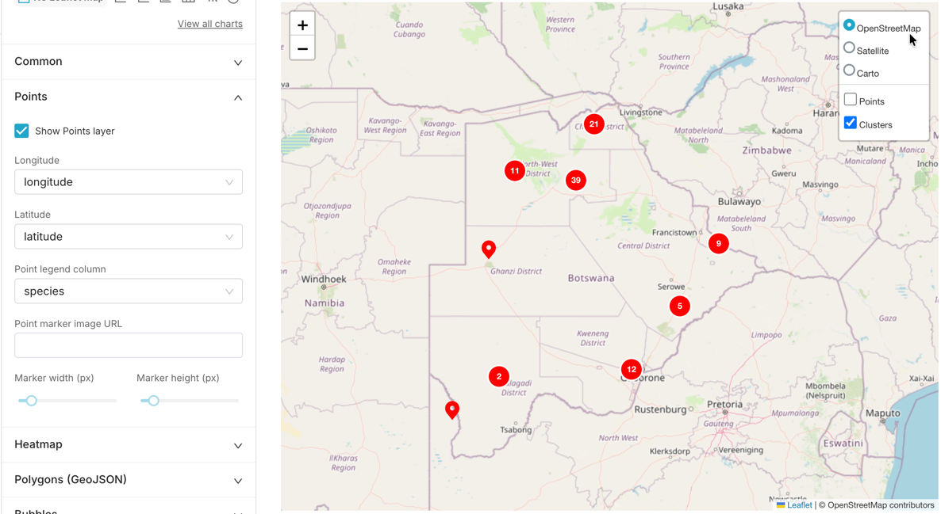The height and width of the screenshot is (514, 941).
Task: Expand the Polygons (GeoJSON) section
Action: click(129, 479)
